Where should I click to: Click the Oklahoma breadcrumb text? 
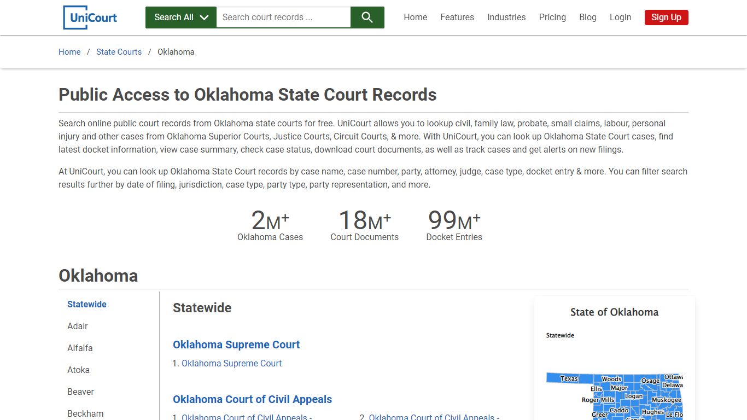pyautogui.click(x=176, y=52)
